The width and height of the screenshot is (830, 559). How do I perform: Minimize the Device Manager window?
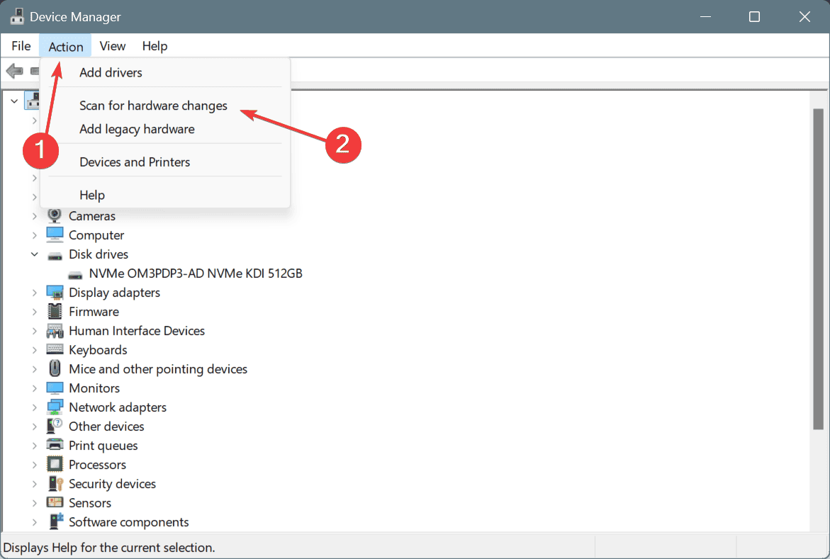tap(705, 16)
